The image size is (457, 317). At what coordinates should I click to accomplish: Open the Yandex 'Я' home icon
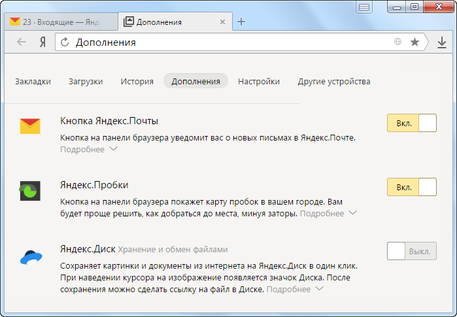click(43, 42)
